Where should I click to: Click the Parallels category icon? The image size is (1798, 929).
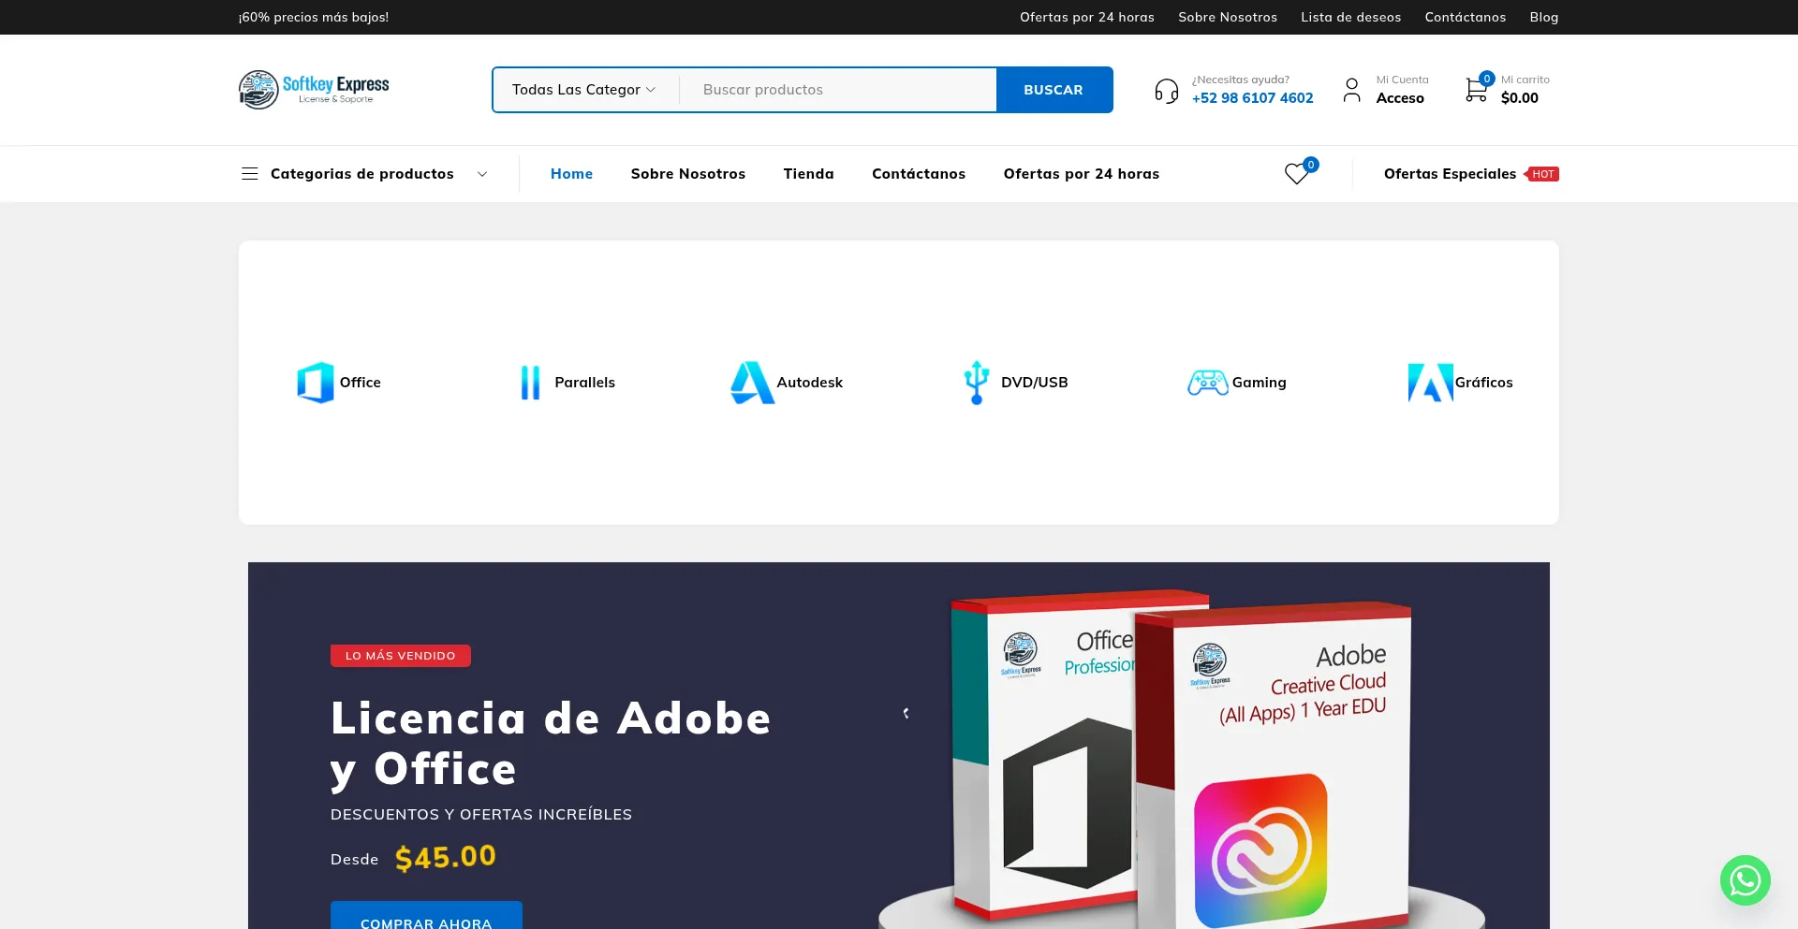(530, 383)
